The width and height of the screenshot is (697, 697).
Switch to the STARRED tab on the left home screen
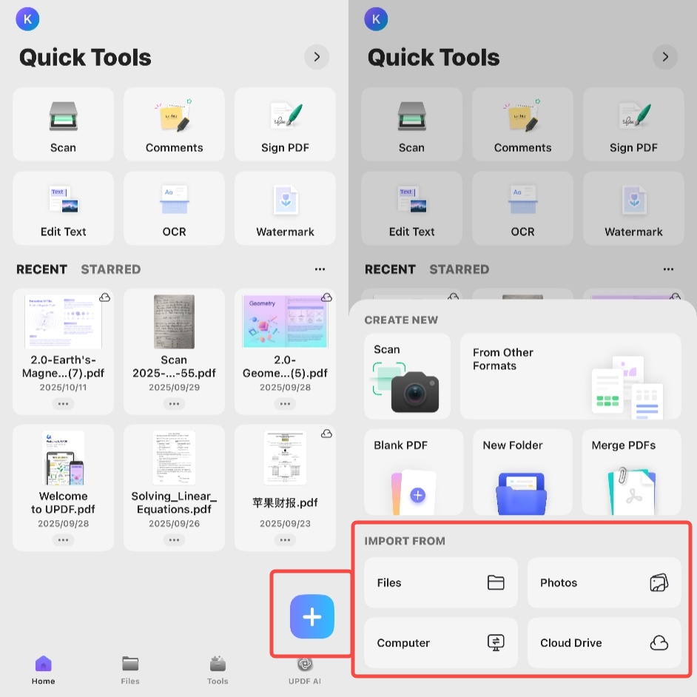111,269
